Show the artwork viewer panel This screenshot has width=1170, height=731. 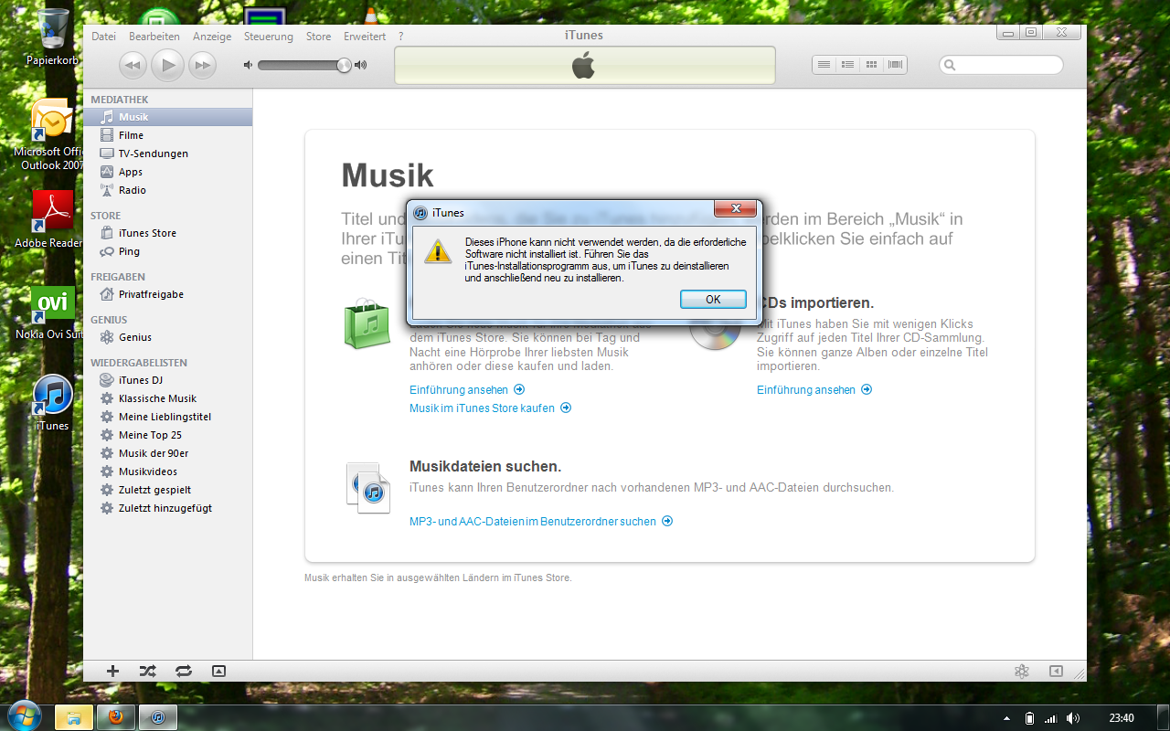pos(218,671)
